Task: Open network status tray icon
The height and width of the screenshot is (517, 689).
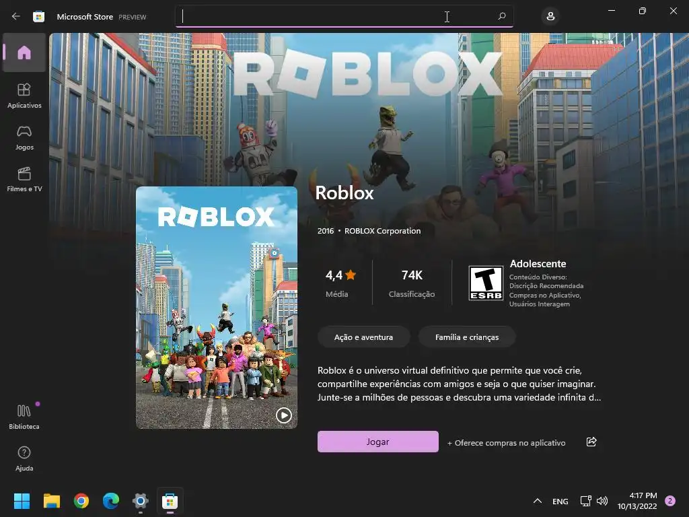Action: 585,501
